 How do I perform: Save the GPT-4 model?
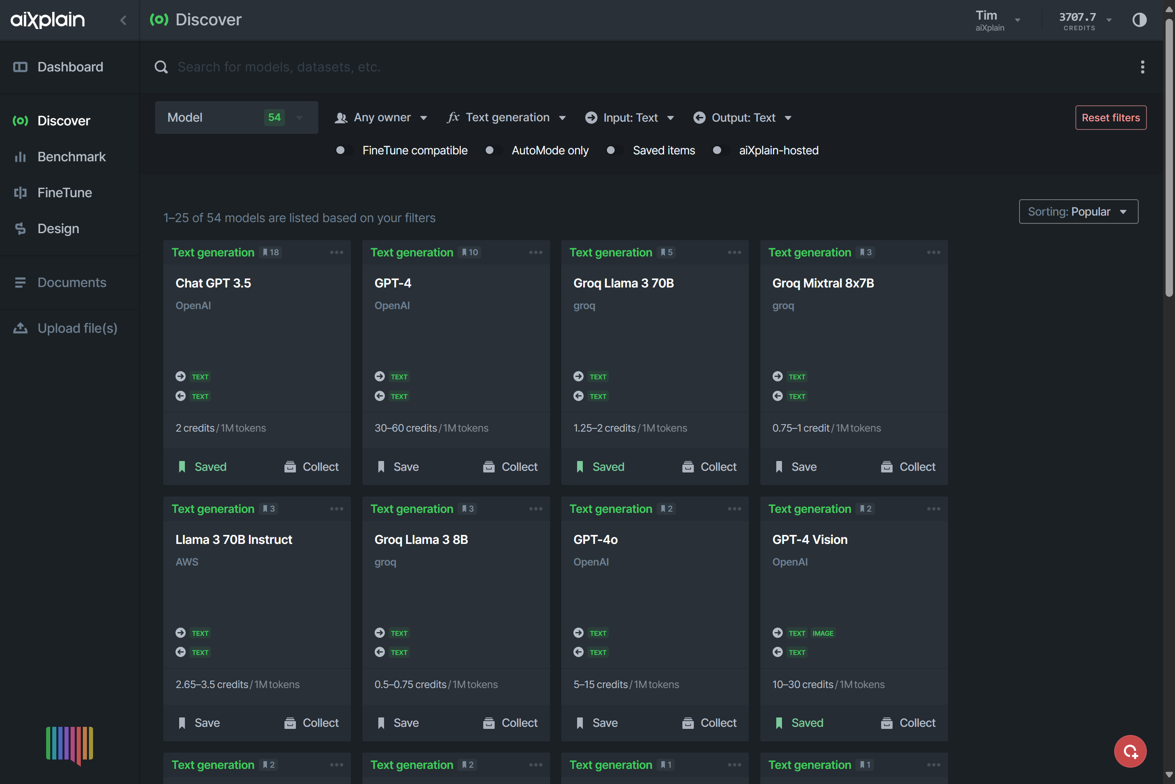398,467
